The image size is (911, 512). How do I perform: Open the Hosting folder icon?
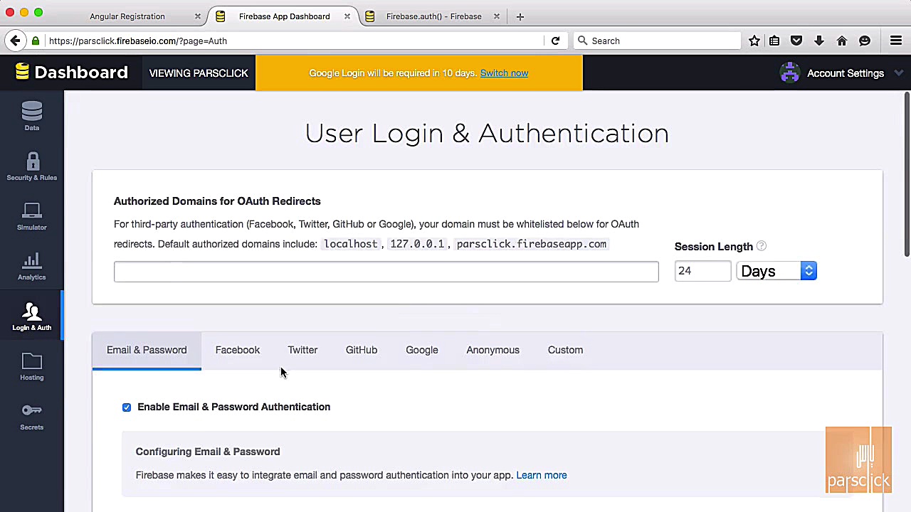32,361
